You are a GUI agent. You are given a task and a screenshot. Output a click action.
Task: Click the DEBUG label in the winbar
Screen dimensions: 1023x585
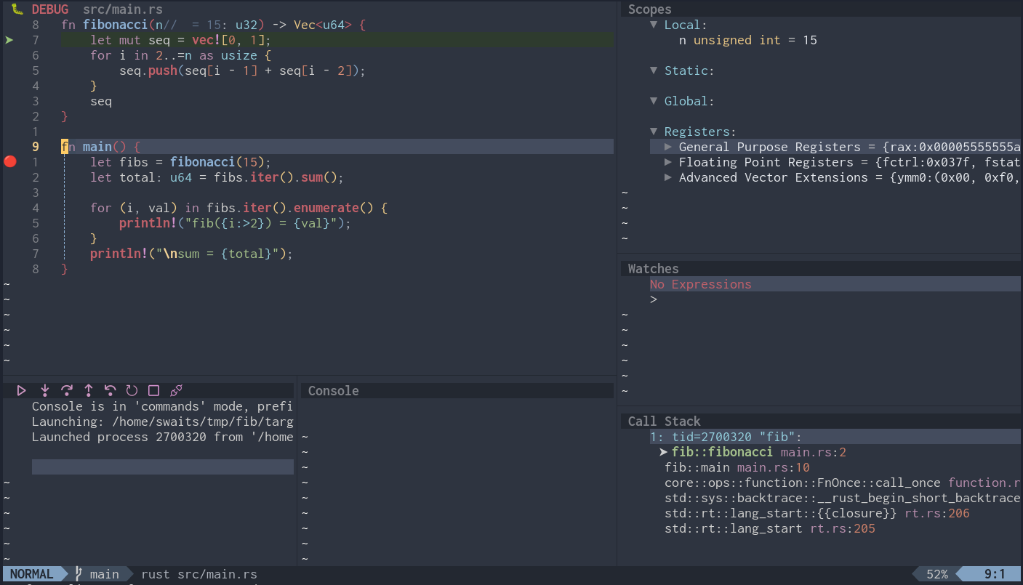pos(50,9)
